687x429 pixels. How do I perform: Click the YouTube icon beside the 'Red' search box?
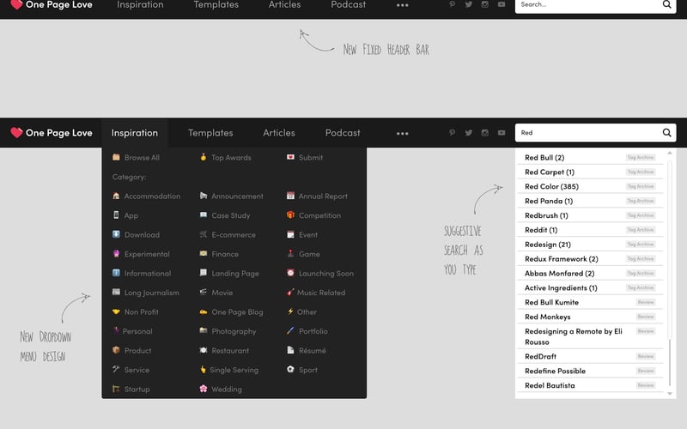(x=502, y=133)
